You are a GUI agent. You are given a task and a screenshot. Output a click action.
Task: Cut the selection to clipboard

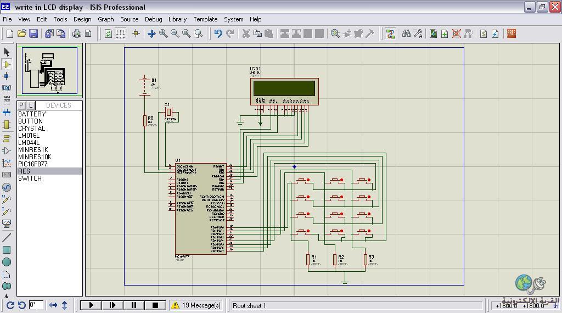click(246, 33)
